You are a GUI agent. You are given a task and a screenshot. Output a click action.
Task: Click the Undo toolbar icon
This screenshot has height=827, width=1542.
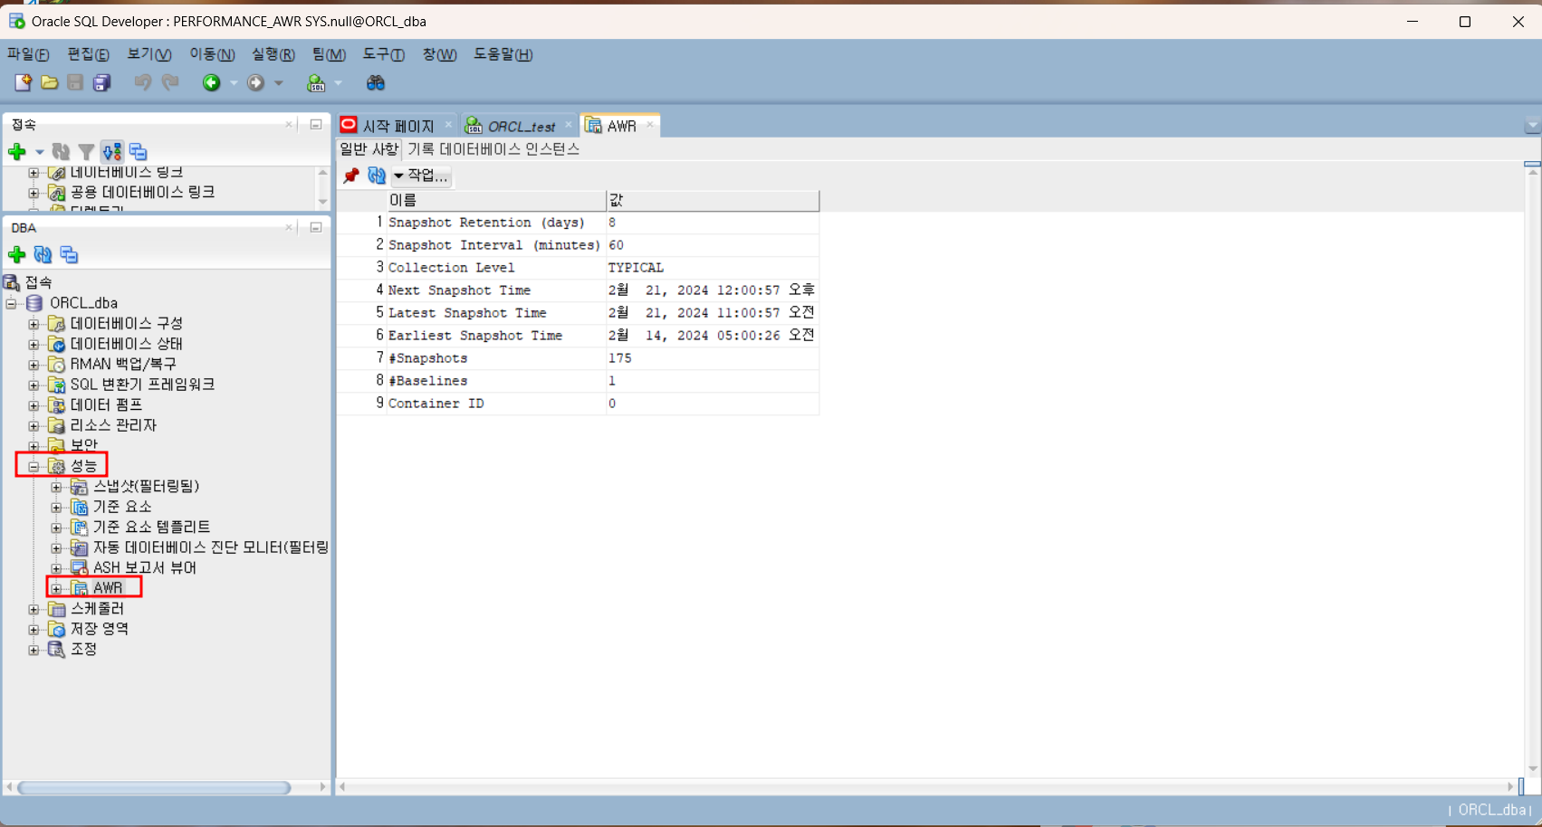click(x=142, y=82)
